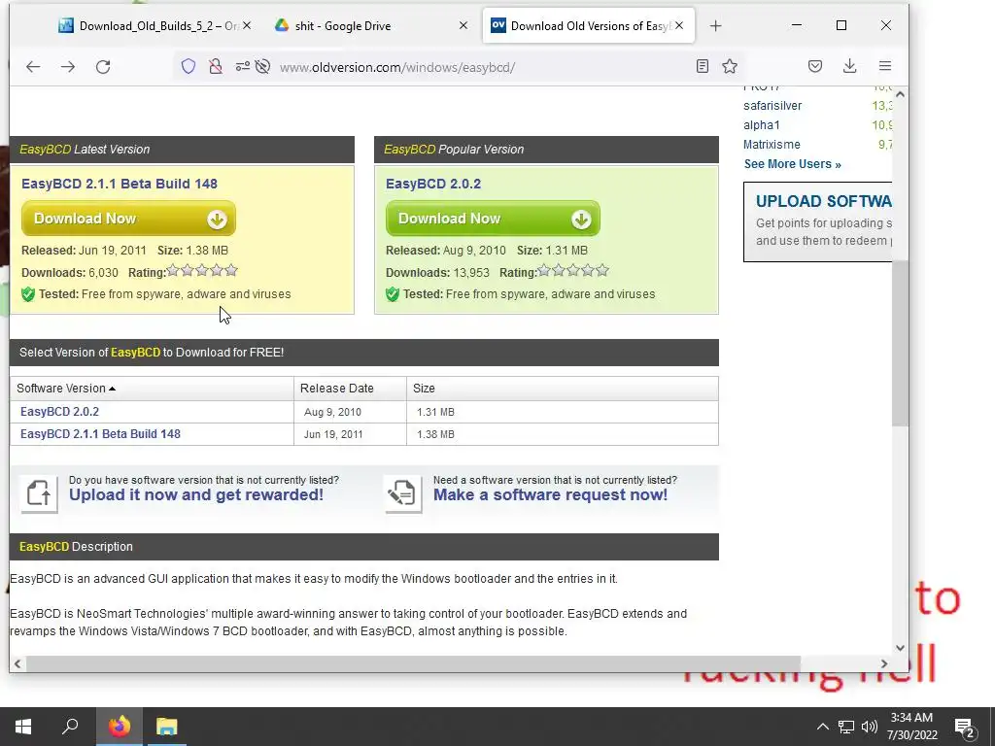Open the notification center icon
The width and height of the screenshot is (995, 746).
[x=965, y=729]
